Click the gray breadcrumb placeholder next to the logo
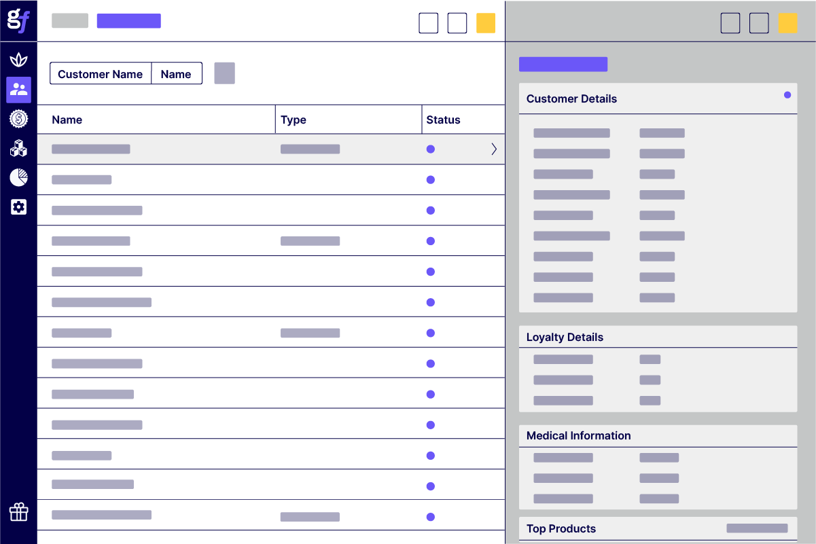The height and width of the screenshot is (544, 816). [70, 21]
